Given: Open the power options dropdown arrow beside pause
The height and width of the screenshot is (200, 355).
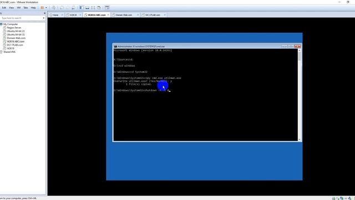Looking at the screenshot, I should 46,7.
